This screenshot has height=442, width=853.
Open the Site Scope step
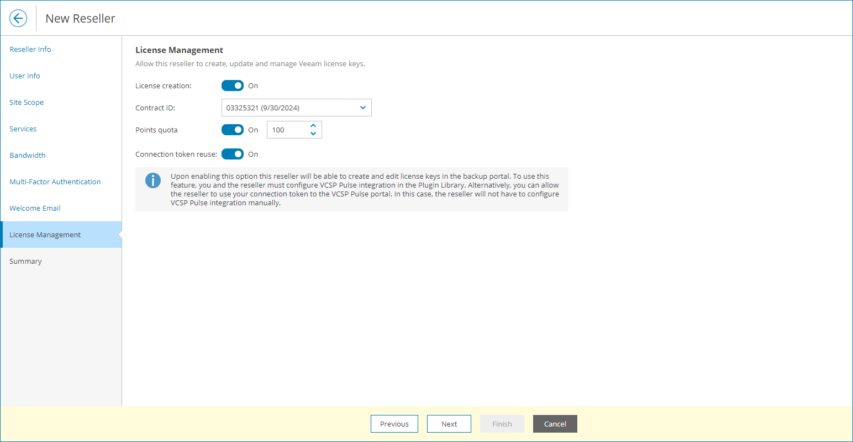[27, 102]
